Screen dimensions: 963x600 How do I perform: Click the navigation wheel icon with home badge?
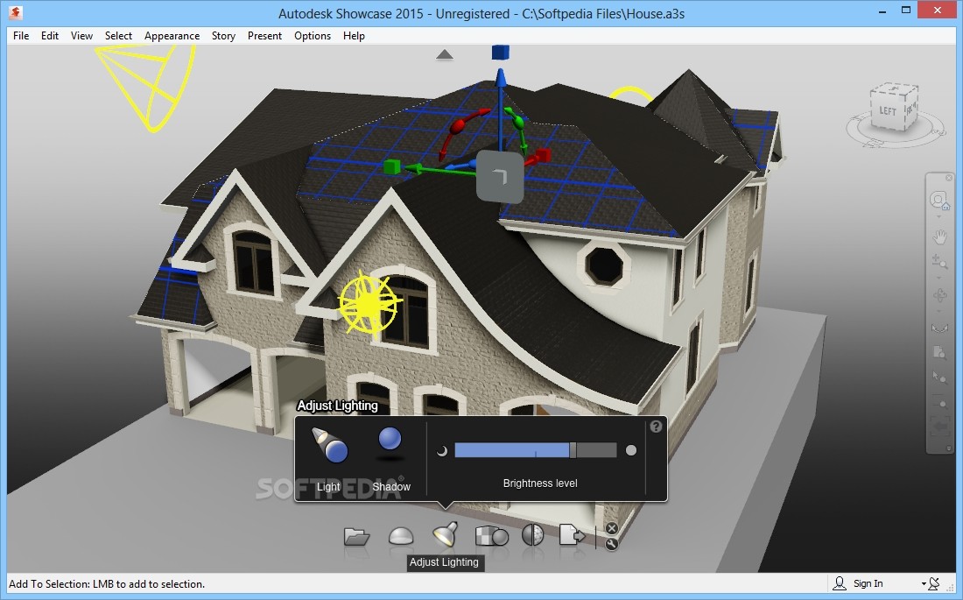click(x=939, y=201)
